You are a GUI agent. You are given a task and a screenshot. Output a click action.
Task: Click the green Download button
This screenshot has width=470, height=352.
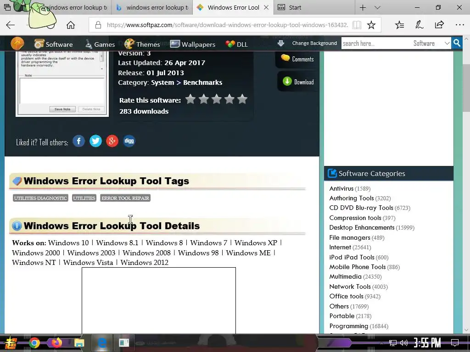coord(298,82)
